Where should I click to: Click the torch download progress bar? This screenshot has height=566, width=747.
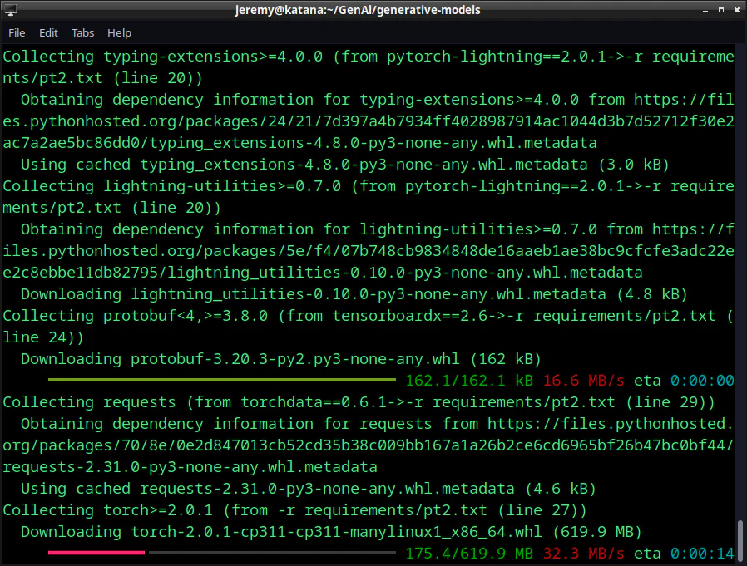click(222, 553)
